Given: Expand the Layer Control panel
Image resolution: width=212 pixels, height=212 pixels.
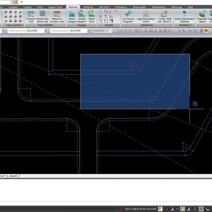Looking at the screenshot, I should pyautogui.click(x=14, y=25).
